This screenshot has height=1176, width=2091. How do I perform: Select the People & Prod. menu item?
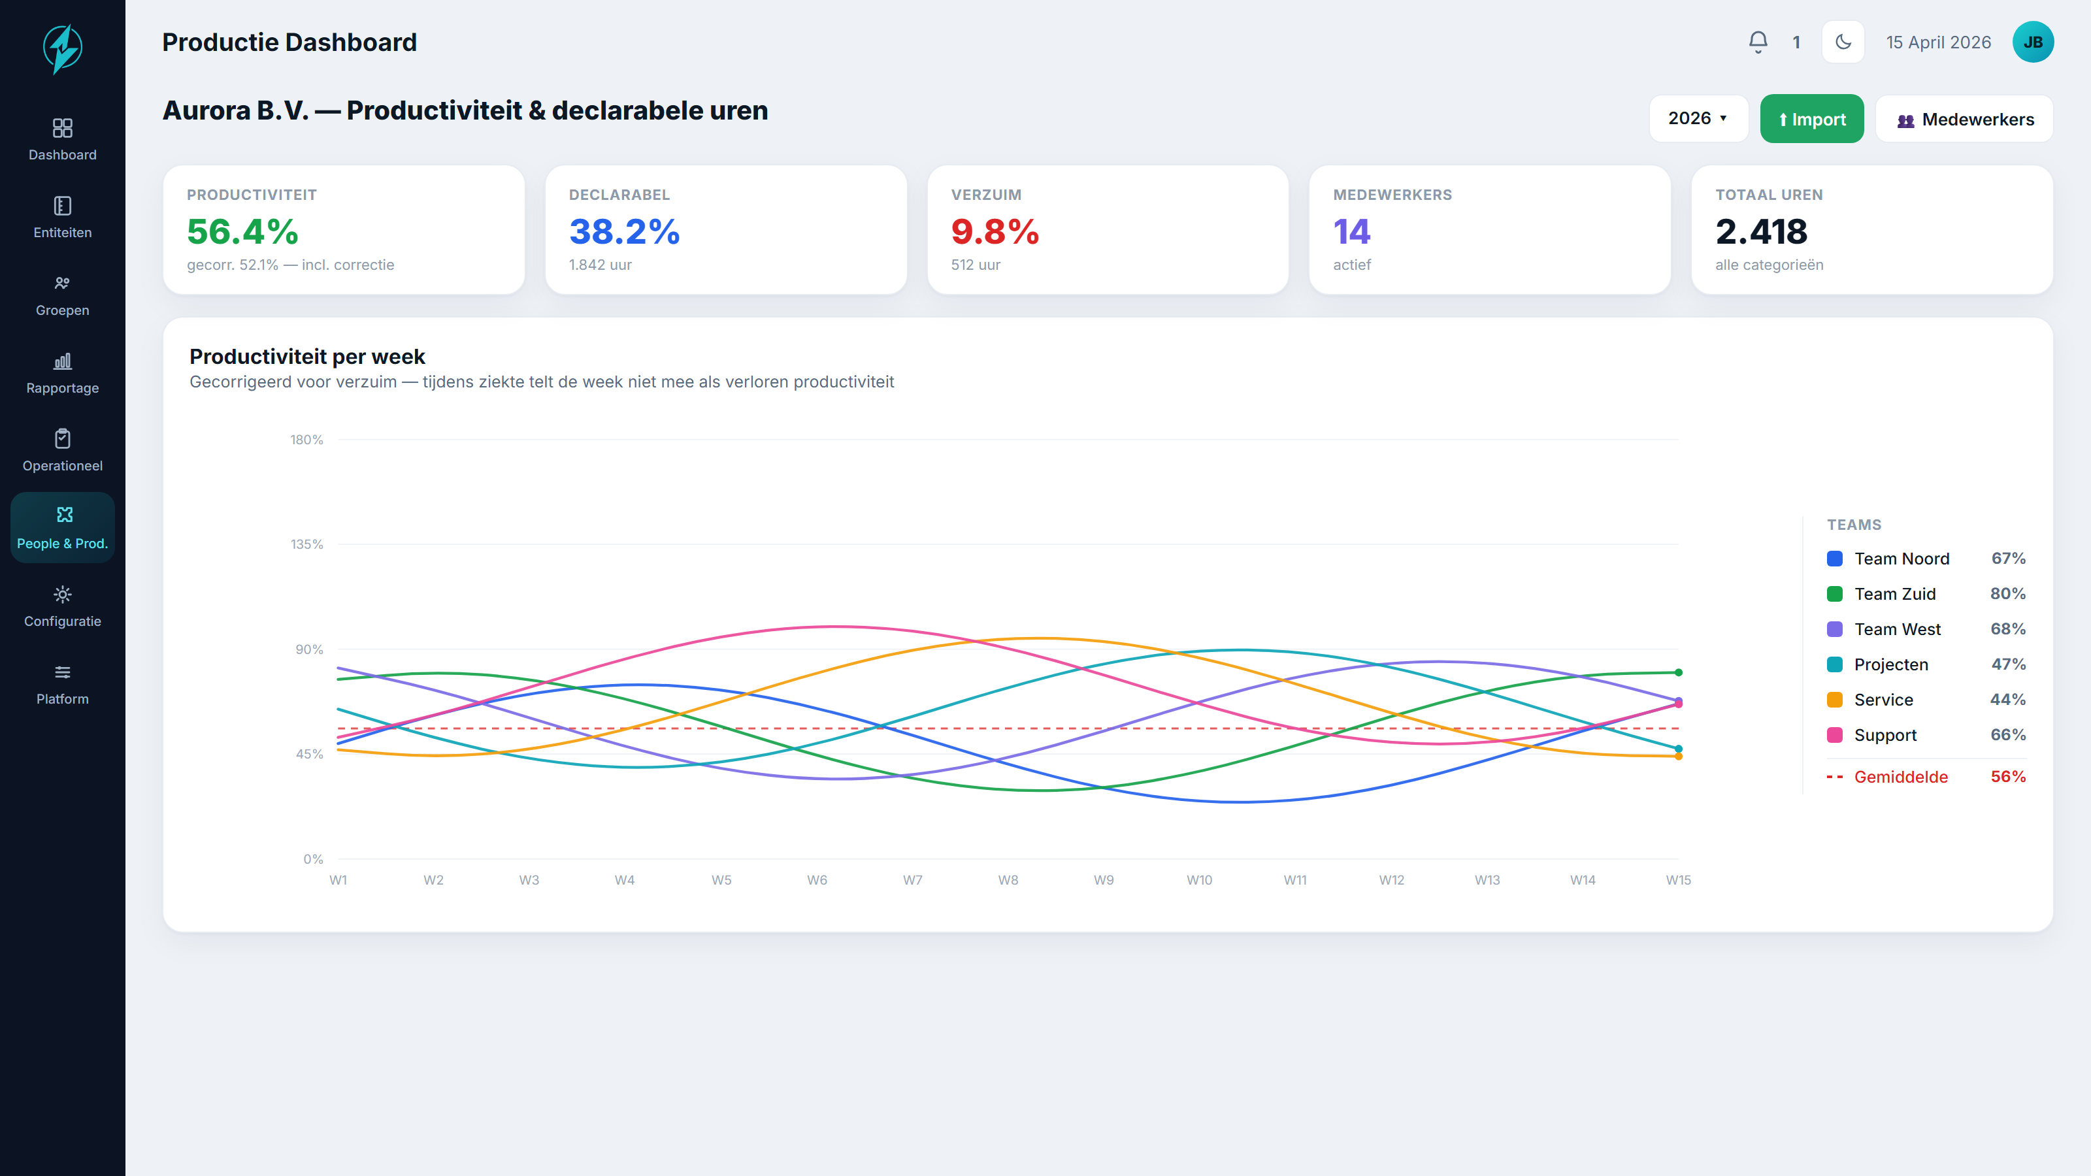[63, 527]
